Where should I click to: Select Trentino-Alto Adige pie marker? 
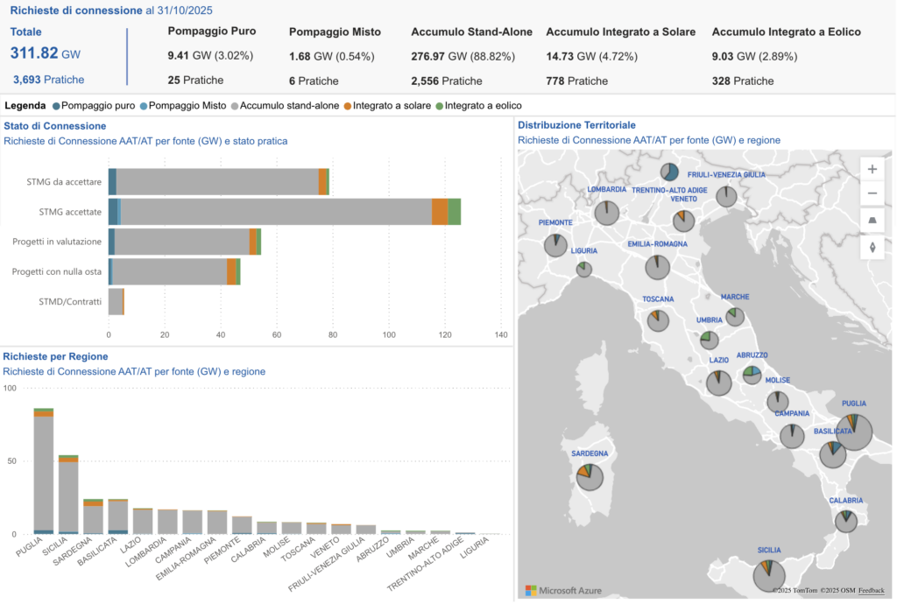click(669, 172)
